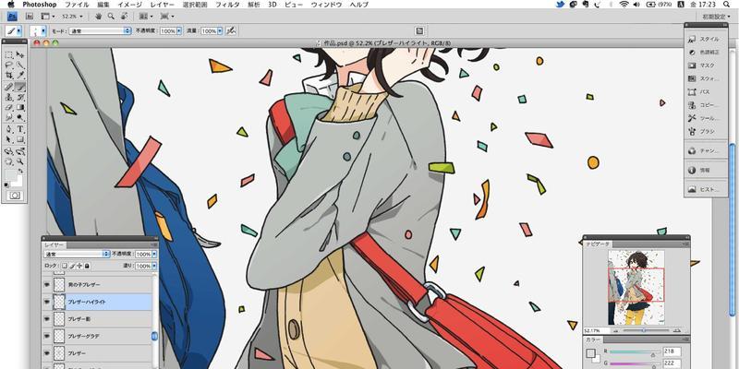
Task: Toggle lock transparent pixels in Layers panel
Action: [65, 266]
